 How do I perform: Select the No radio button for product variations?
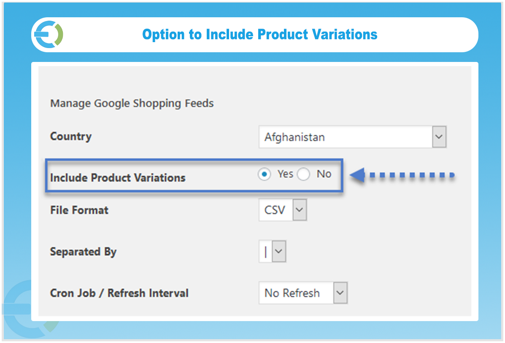pos(303,174)
